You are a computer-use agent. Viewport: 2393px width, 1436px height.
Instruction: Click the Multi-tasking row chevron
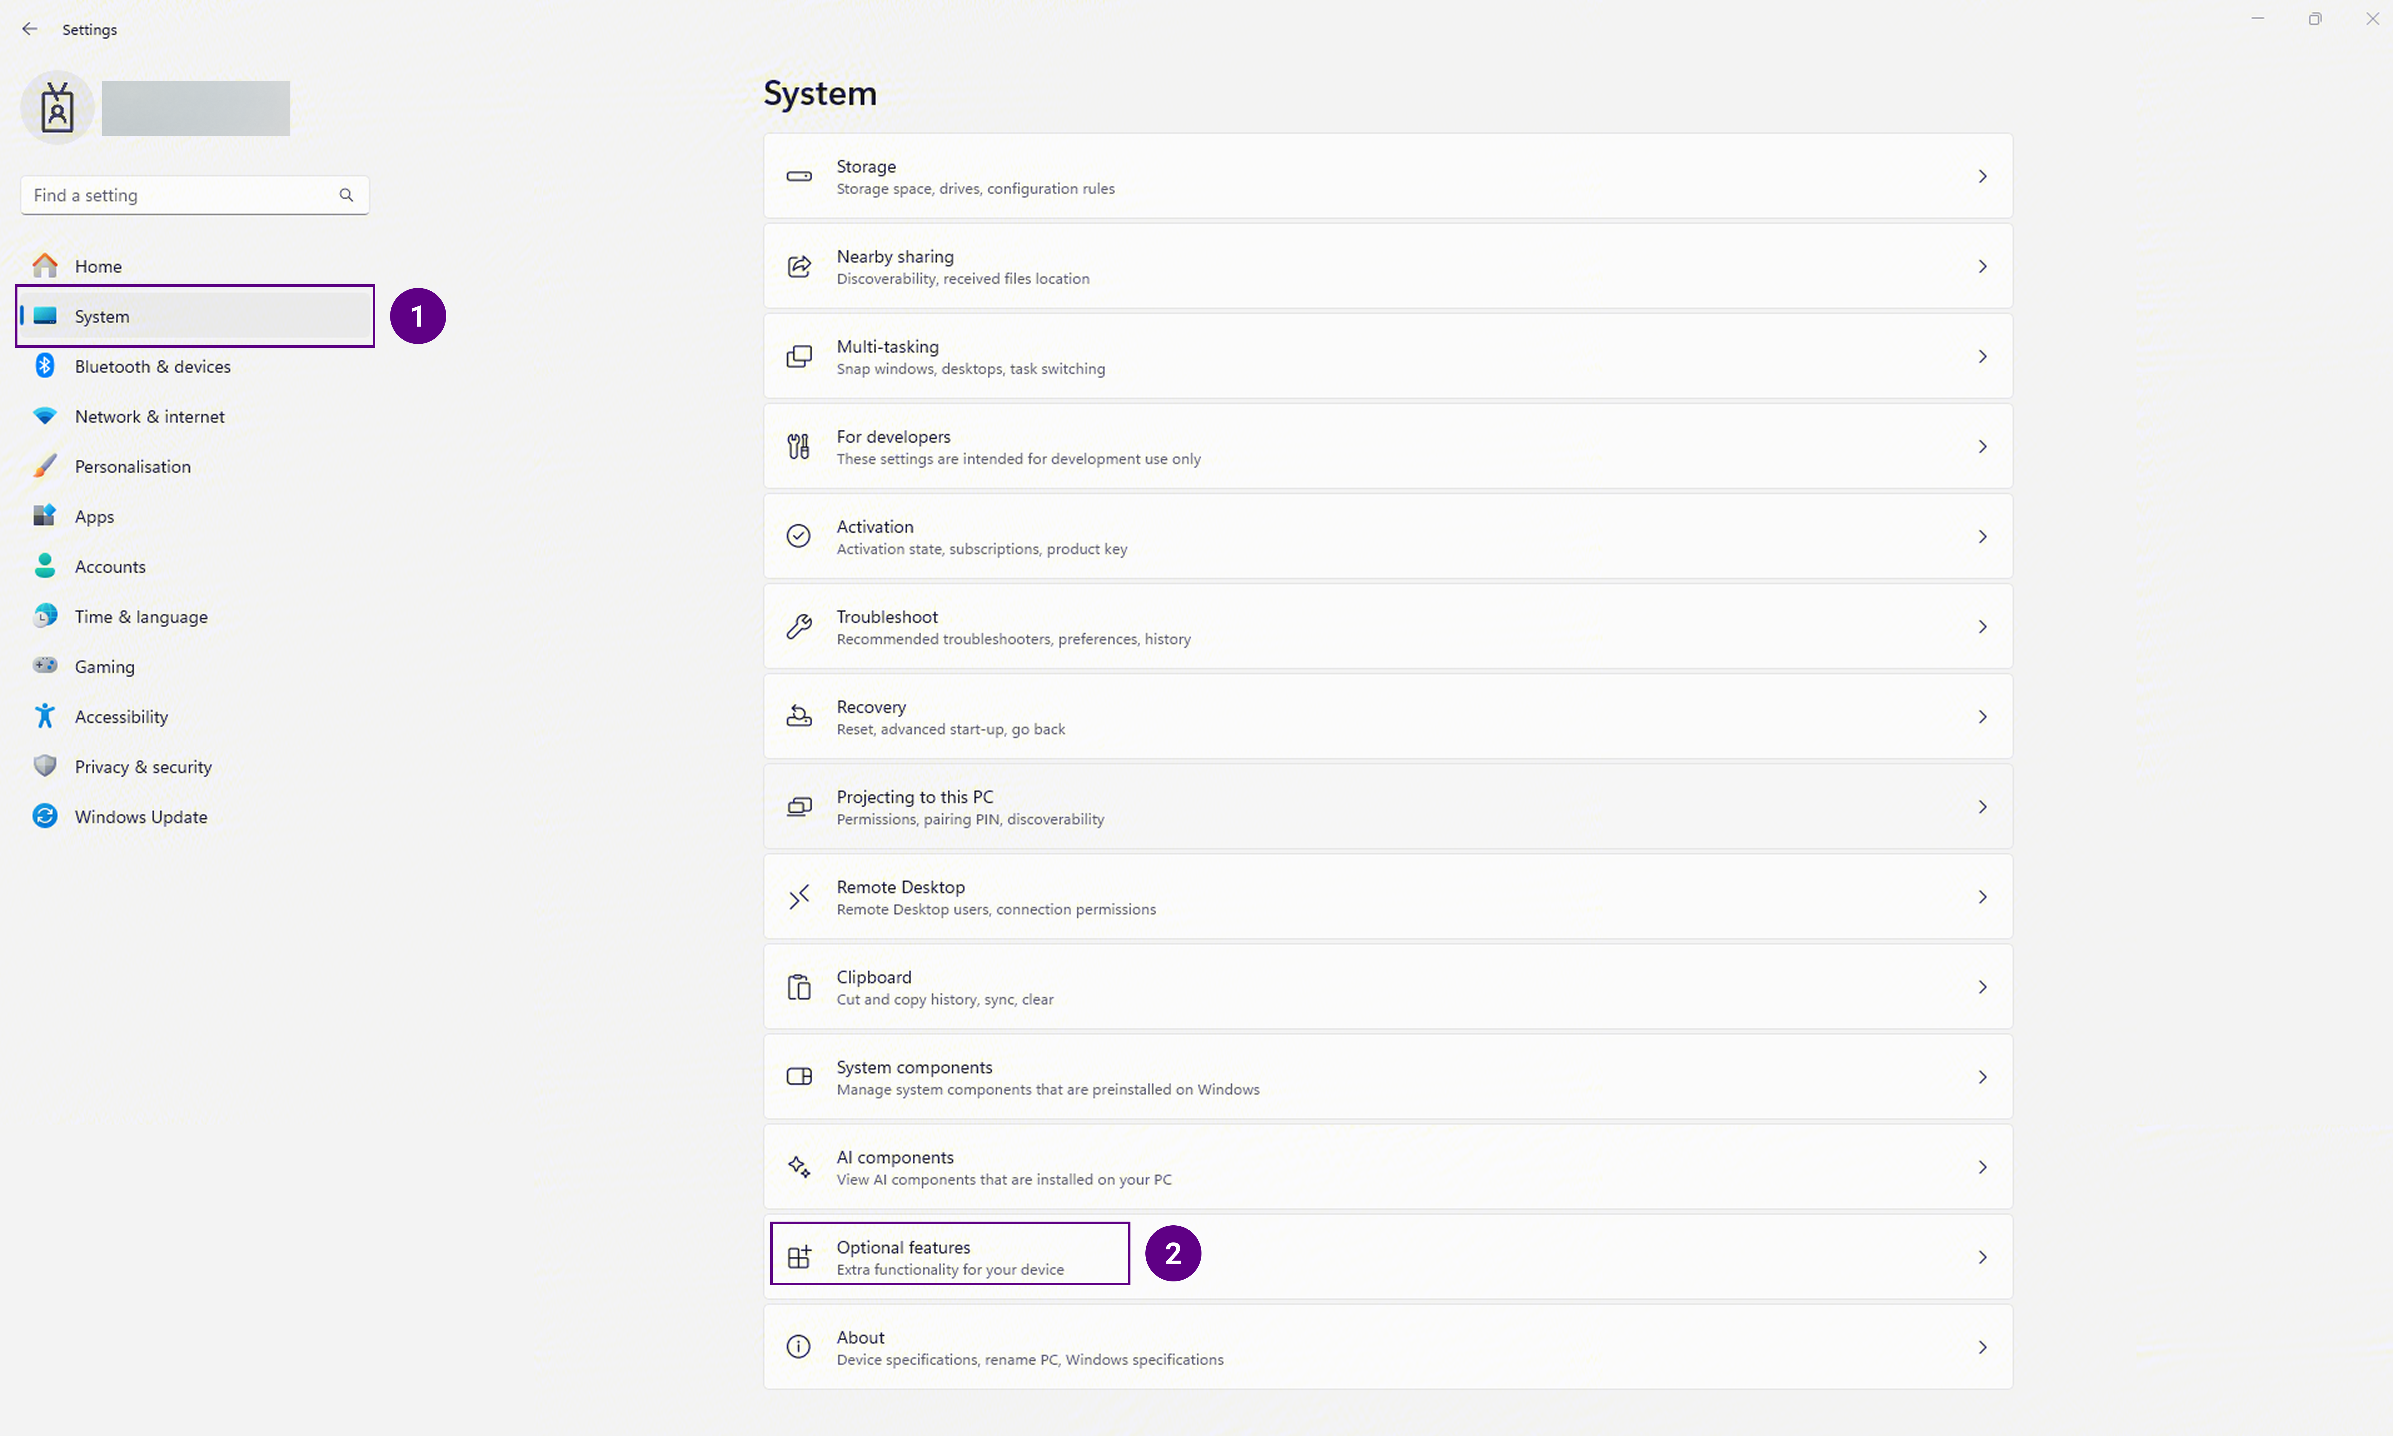coord(1983,356)
